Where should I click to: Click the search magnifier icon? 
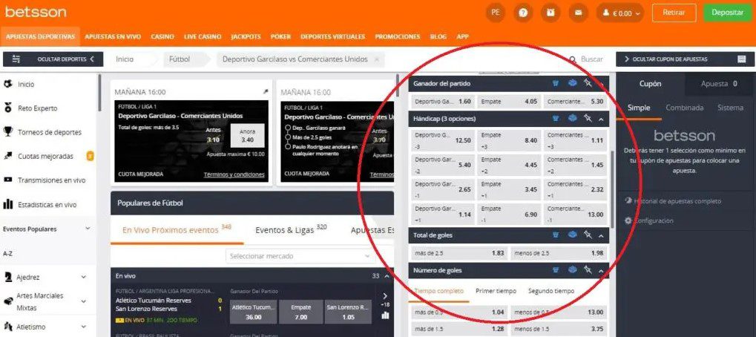pyautogui.click(x=573, y=59)
